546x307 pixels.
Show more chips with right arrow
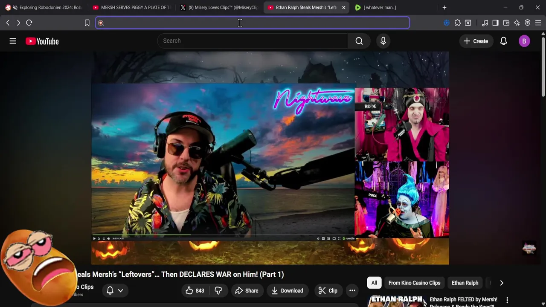tap(502, 283)
